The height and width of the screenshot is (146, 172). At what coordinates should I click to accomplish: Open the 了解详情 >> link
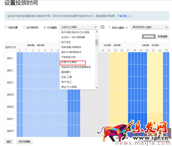pyautogui.click(x=124, y=16)
